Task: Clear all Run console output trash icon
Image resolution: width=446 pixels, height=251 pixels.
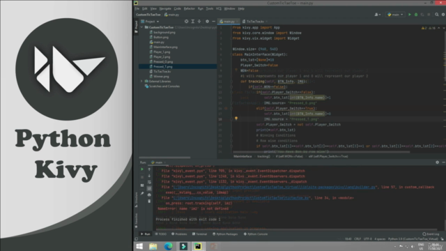Action: point(149,201)
